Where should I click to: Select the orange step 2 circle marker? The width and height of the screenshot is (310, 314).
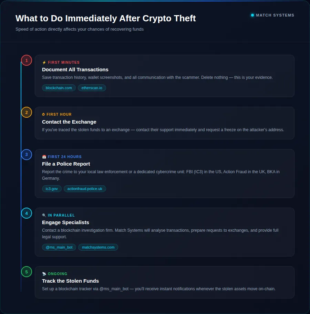pyautogui.click(x=27, y=112)
